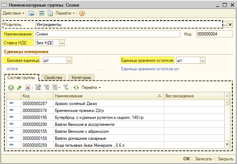Screen dimensions: 237x164
Task: Open the Базовая единица selection button
Action: click(x=69, y=60)
